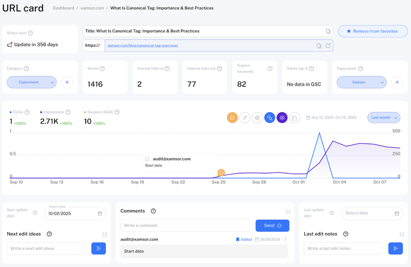Click the Title text field
Image resolution: width=411 pixels, height=267 pixels.
208,31
